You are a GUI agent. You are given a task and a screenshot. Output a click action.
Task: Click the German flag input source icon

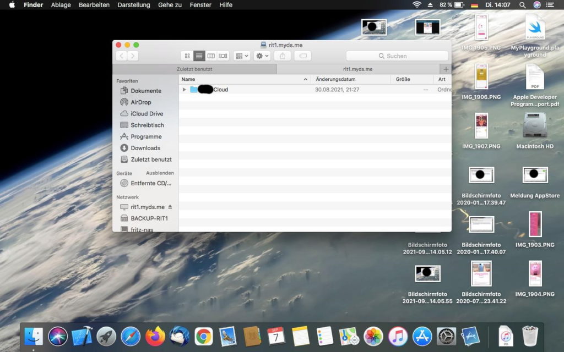pyautogui.click(x=474, y=4)
